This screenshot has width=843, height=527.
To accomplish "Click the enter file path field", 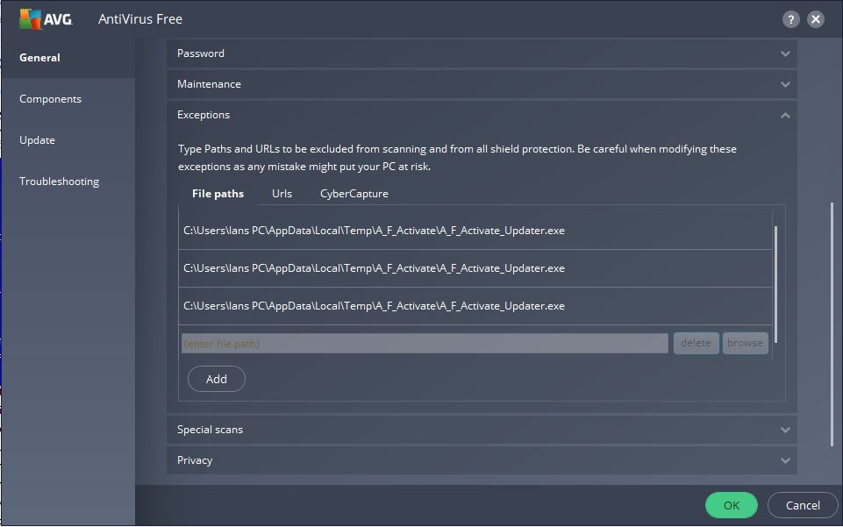I will click(425, 344).
